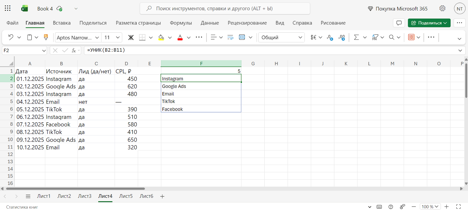Switch to sheet tab Лист5
Viewport: 468px width, 210px height.
126,196
